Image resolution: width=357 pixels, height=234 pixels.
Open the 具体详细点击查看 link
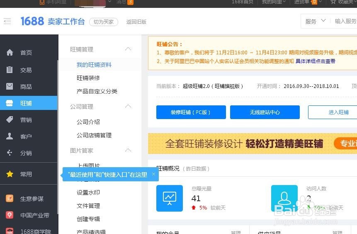[x=316, y=61]
